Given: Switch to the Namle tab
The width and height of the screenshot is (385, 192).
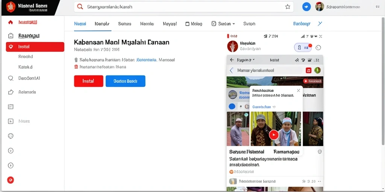Looking at the screenshot, I should click(x=147, y=24).
